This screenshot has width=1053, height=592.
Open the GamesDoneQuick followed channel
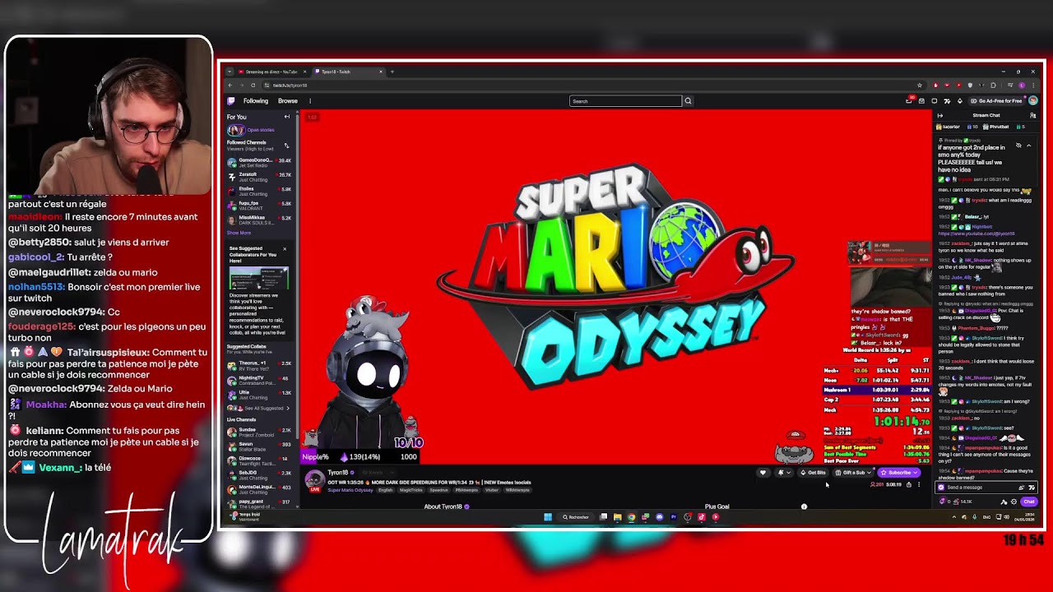[x=260, y=163]
